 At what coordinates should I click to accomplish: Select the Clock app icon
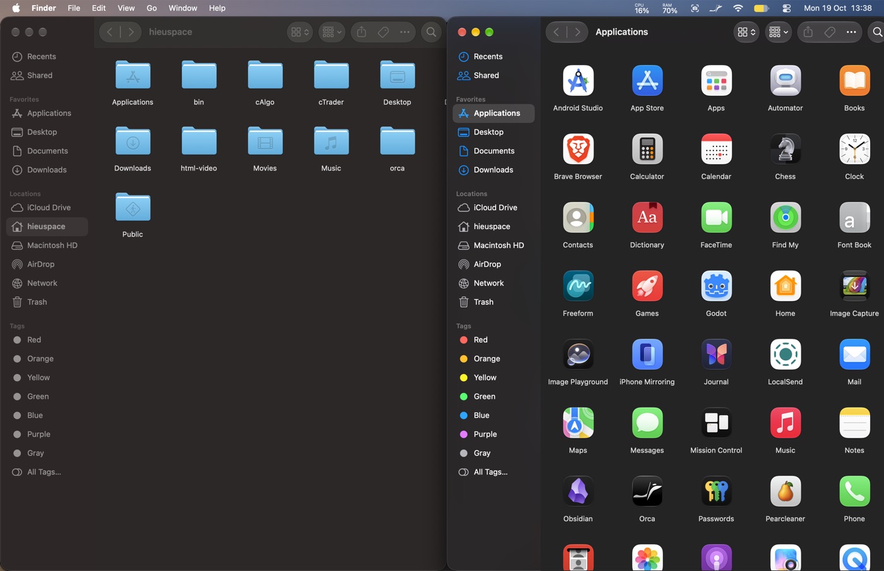point(854,150)
